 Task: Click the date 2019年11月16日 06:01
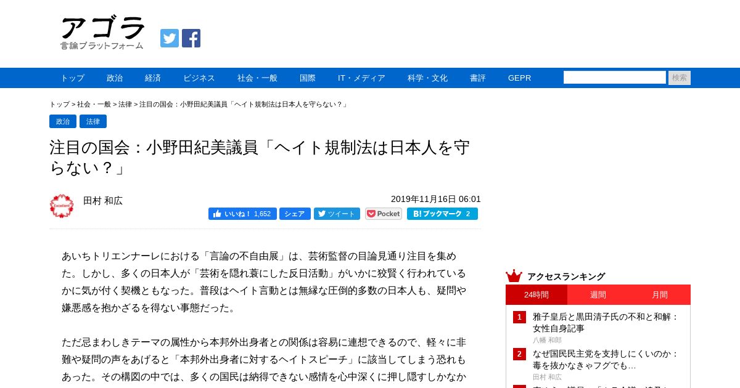click(436, 199)
